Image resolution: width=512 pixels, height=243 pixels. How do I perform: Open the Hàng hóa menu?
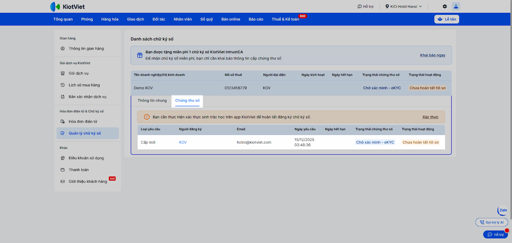(110, 19)
